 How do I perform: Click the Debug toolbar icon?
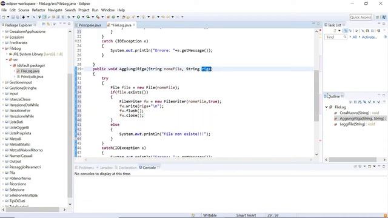(x=69, y=17)
